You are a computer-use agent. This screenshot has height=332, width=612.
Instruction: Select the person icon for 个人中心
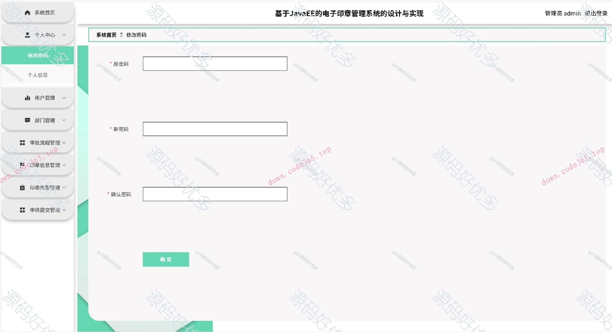(27, 35)
